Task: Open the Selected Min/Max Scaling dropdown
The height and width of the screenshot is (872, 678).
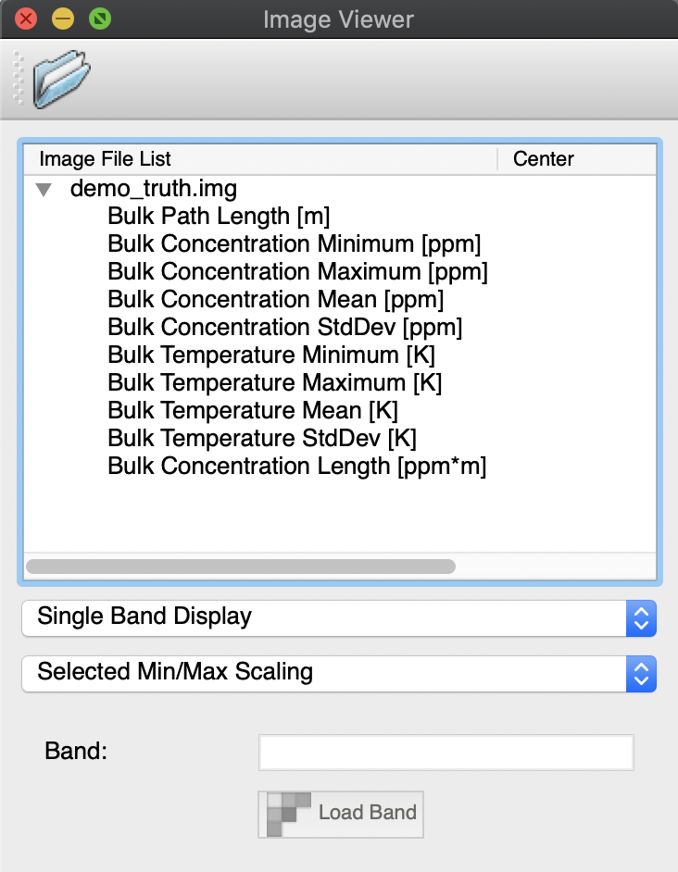Action: point(339,672)
